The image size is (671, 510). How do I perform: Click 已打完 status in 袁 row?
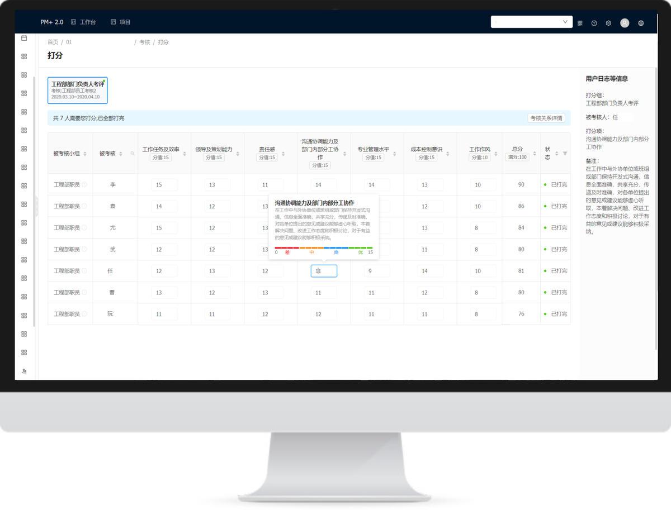[559, 206]
